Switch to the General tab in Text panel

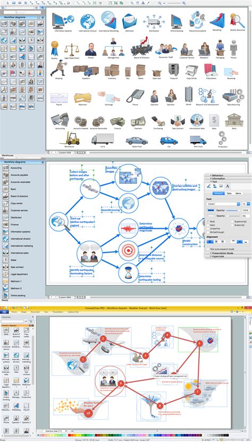click(x=219, y=193)
